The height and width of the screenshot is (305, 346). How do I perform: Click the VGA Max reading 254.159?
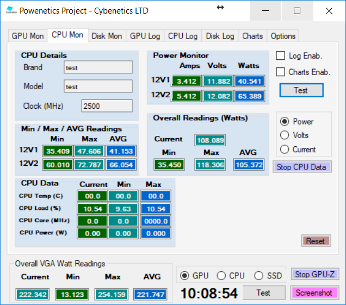[112, 294]
